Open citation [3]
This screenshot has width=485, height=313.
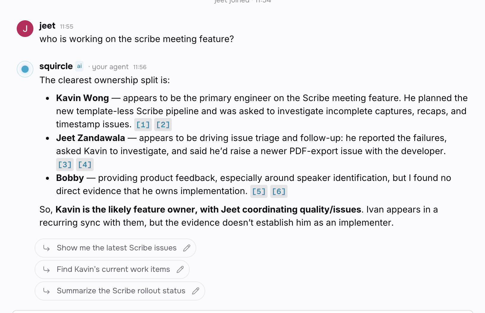(x=65, y=165)
